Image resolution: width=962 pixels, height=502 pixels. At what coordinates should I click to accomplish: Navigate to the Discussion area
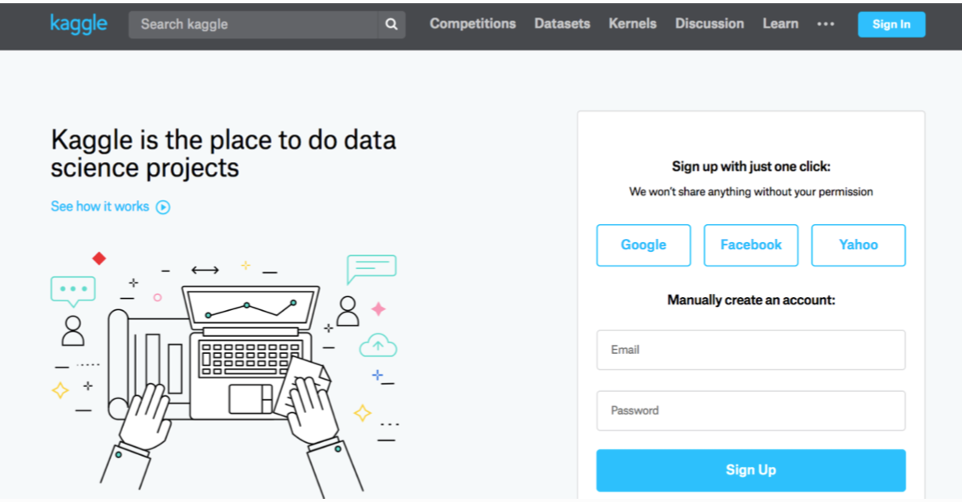click(709, 24)
